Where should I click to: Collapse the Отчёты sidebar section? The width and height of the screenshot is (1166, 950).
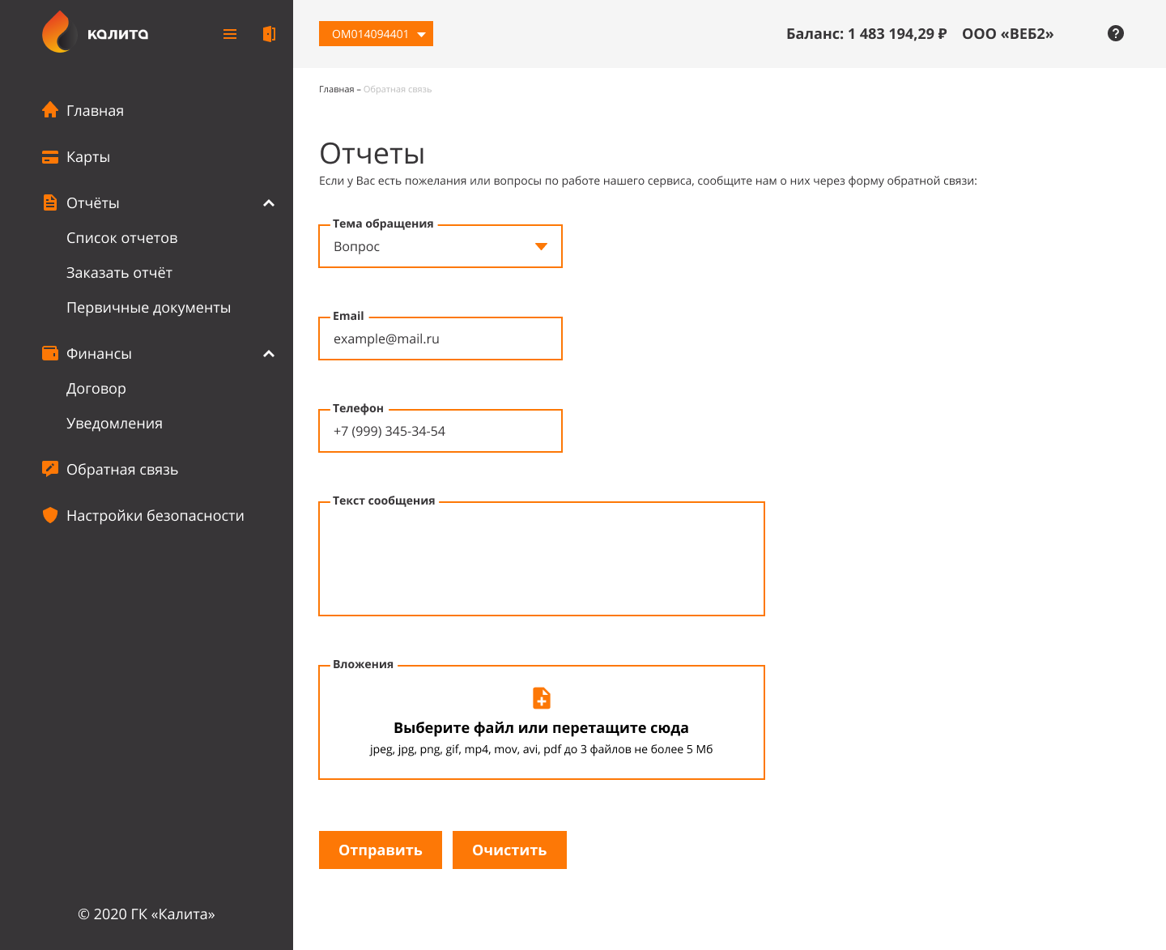pos(269,203)
